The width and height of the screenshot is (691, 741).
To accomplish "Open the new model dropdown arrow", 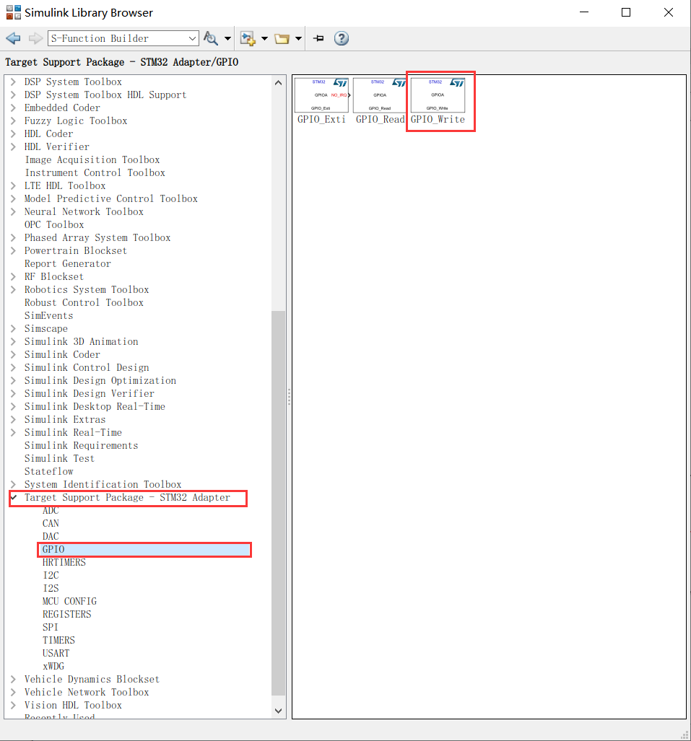I will click(x=264, y=38).
